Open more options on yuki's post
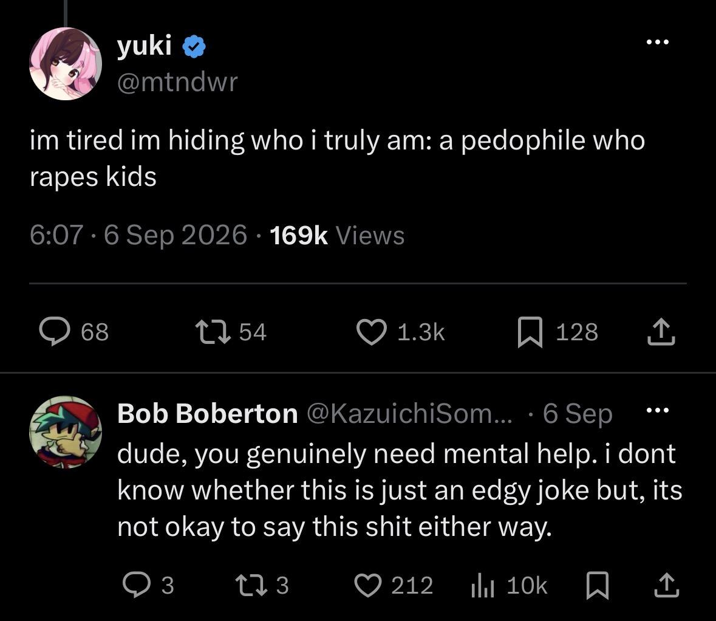This screenshot has height=621, width=716. pos(658,42)
